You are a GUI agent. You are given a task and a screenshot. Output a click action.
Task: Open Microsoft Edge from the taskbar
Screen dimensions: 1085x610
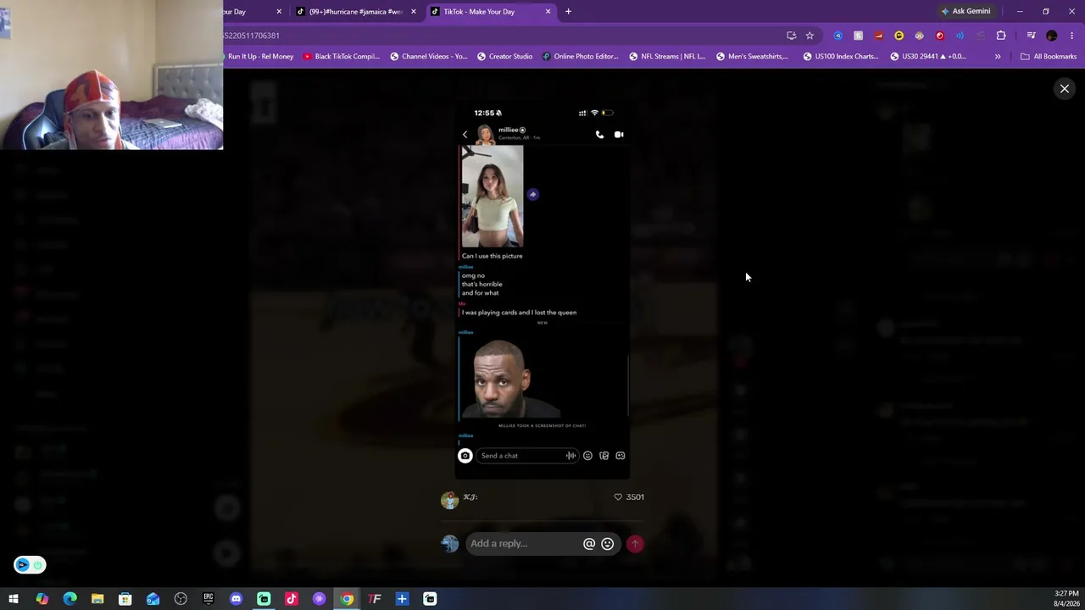coord(70,599)
